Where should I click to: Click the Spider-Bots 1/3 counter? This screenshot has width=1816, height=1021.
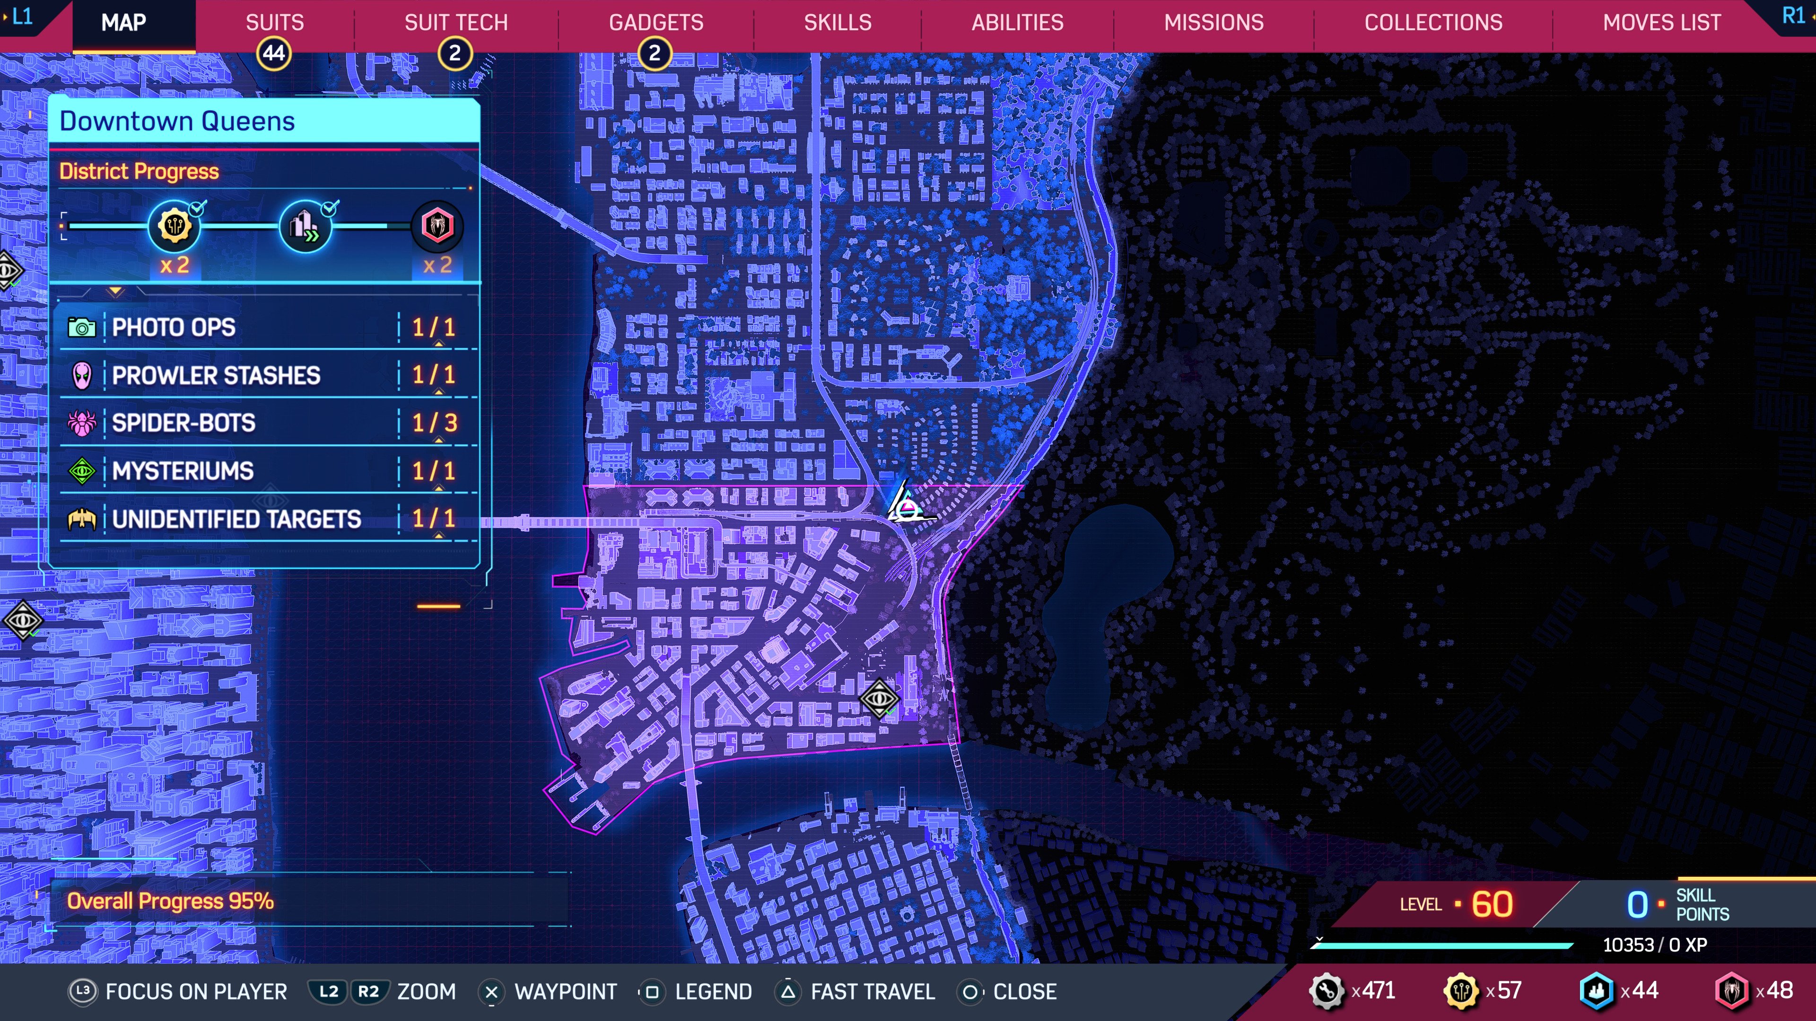pyautogui.click(x=434, y=423)
